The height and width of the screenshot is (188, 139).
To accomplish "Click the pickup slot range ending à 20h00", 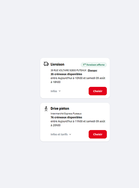I will (x=78, y=123).
